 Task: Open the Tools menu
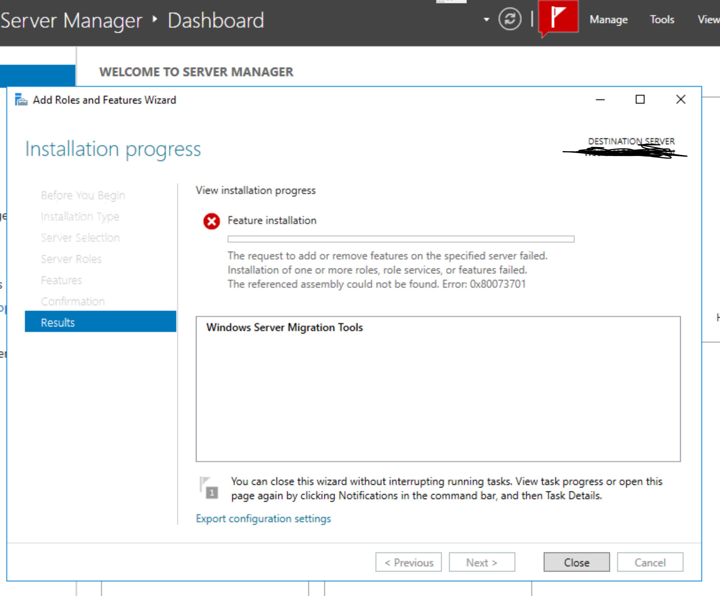[x=662, y=19]
